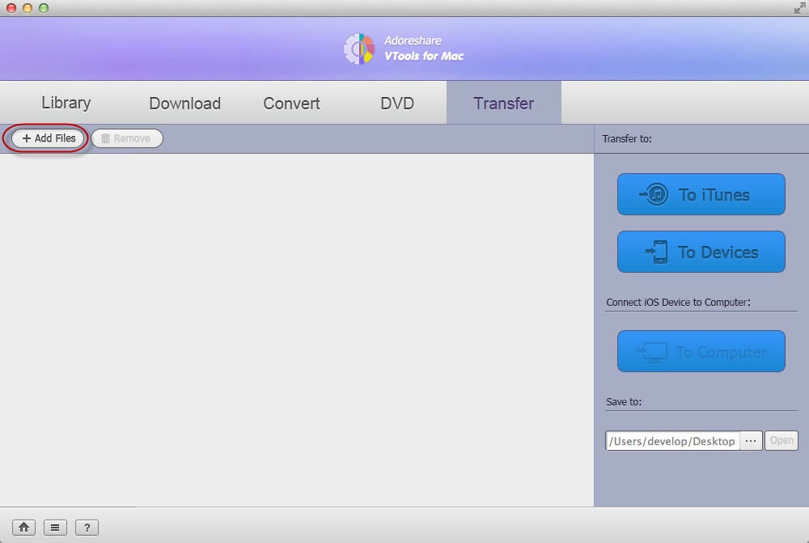Click the /Users/develop/Desktop path field
This screenshot has height=543, width=809.
point(672,441)
